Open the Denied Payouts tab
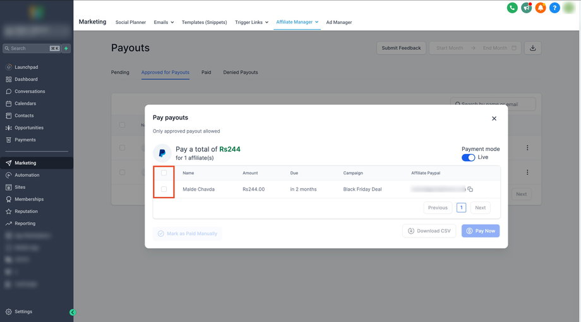Image resolution: width=581 pixels, height=322 pixels. click(x=241, y=73)
